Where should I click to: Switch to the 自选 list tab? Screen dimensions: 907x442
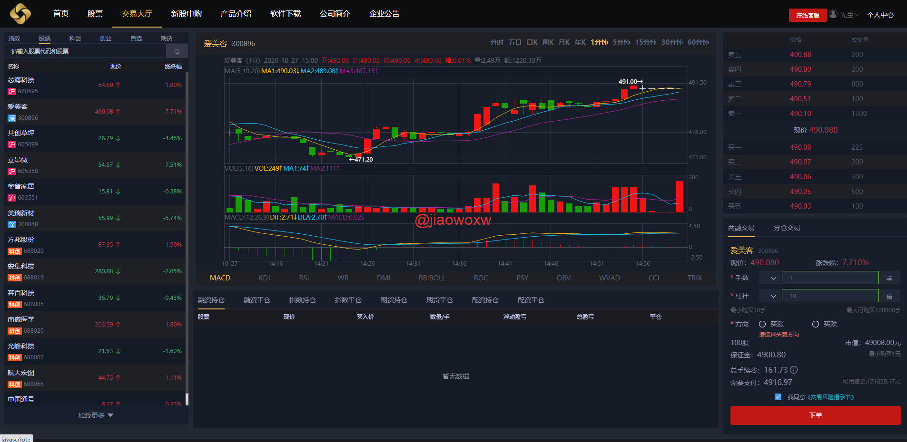click(x=136, y=38)
